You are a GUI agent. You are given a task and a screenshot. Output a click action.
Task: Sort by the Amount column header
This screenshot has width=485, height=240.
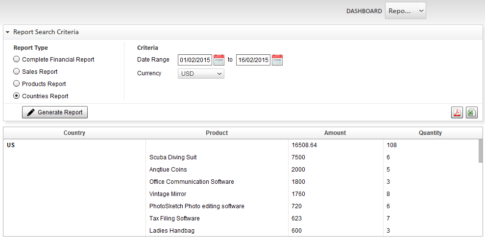coord(335,133)
